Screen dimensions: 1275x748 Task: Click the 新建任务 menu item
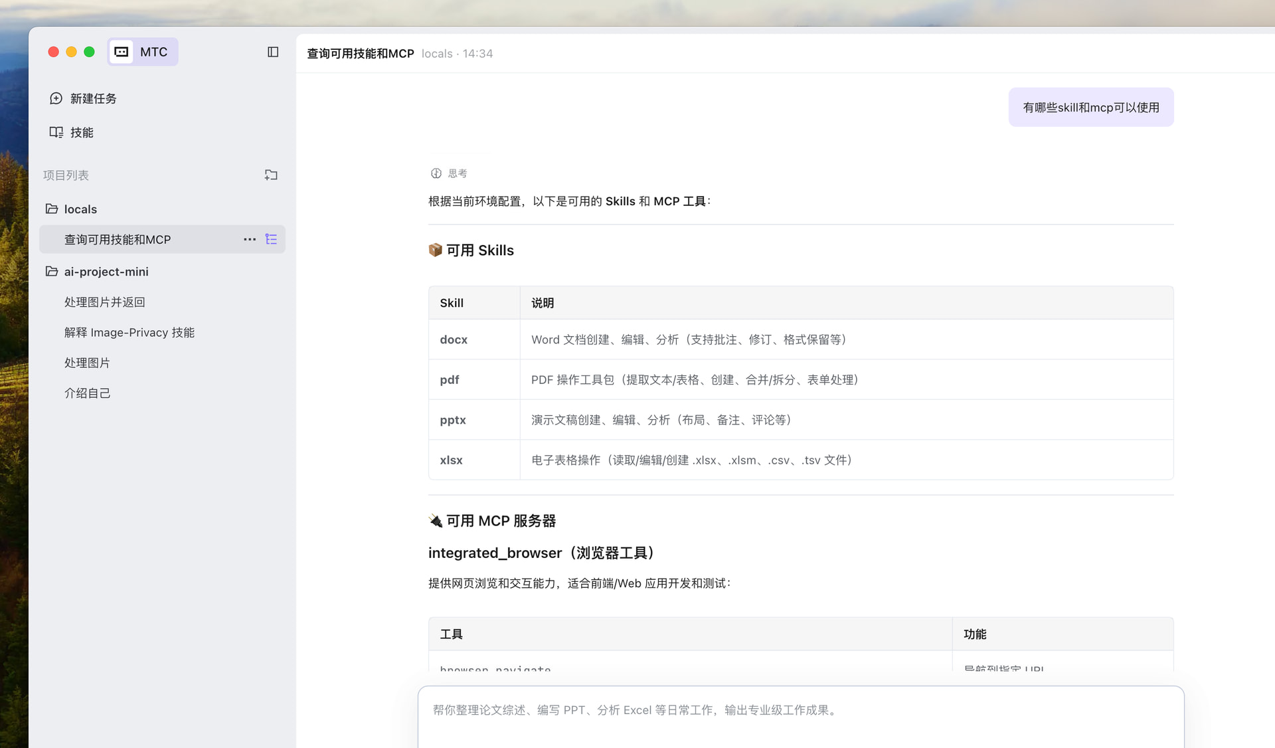pos(93,98)
